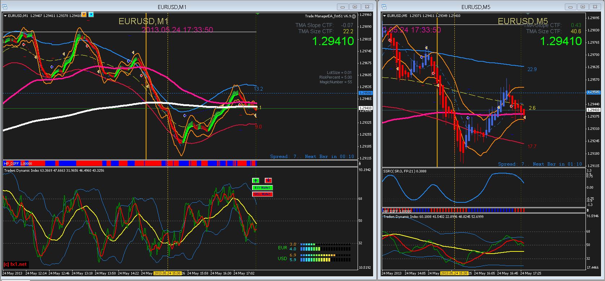
Task: Click the green up arrow trade button
Action: click(x=255, y=180)
